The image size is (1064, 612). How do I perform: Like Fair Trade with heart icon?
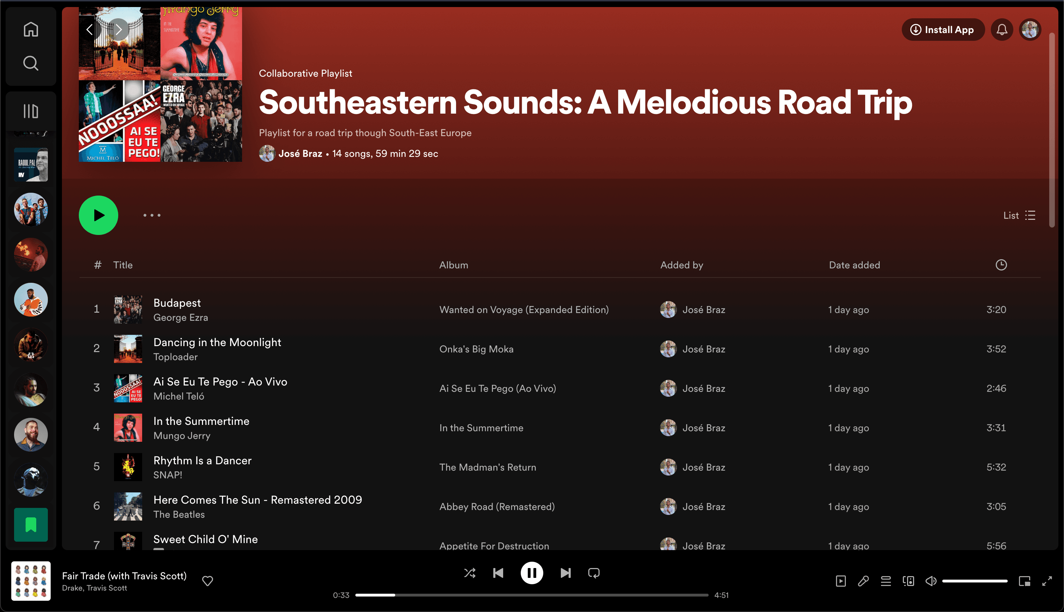[x=207, y=581]
